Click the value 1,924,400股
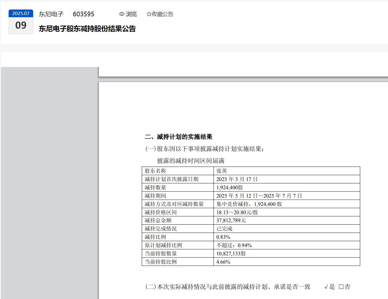 tap(229, 187)
